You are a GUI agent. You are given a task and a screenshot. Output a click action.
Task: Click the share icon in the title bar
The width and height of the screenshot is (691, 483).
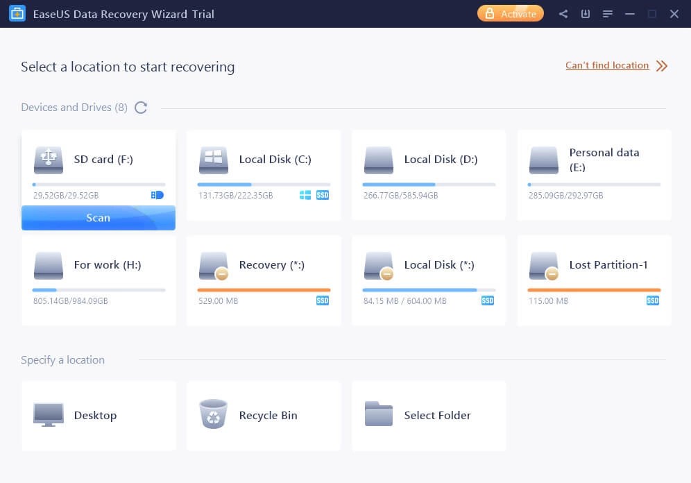coord(563,13)
